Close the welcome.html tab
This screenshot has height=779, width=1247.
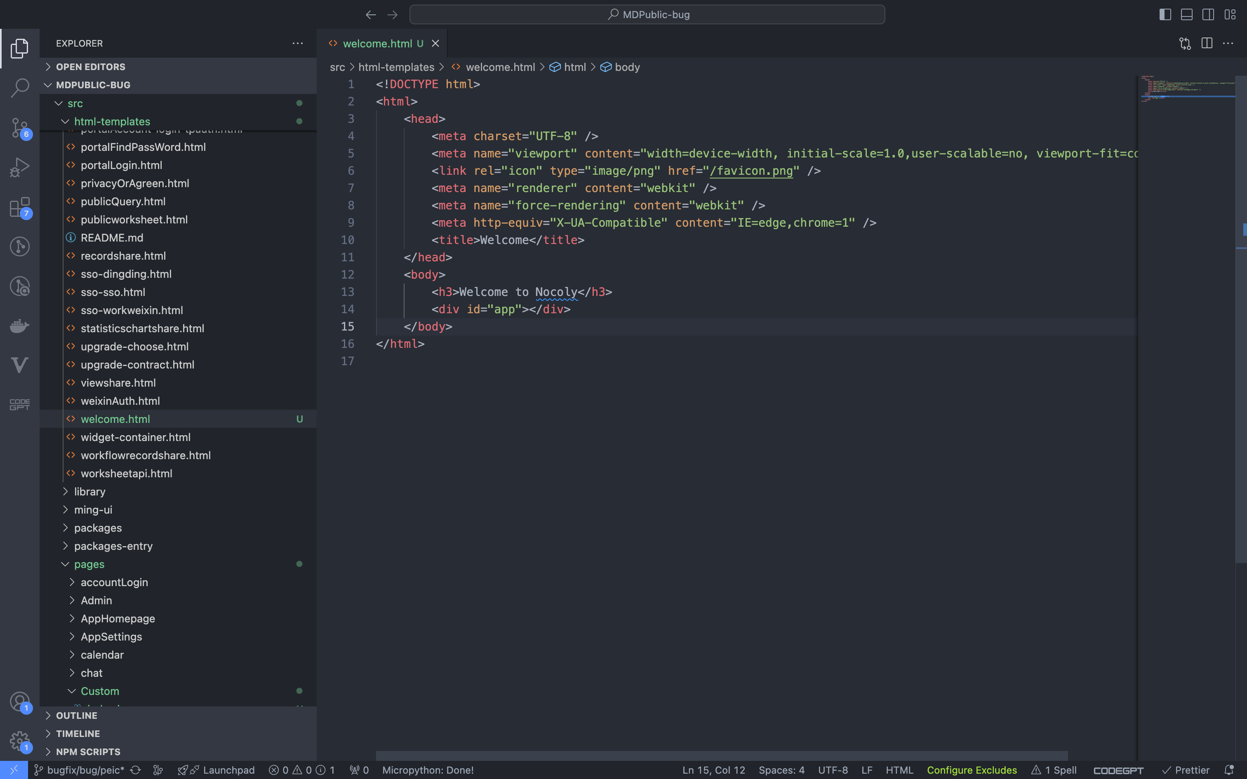[x=435, y=43]
